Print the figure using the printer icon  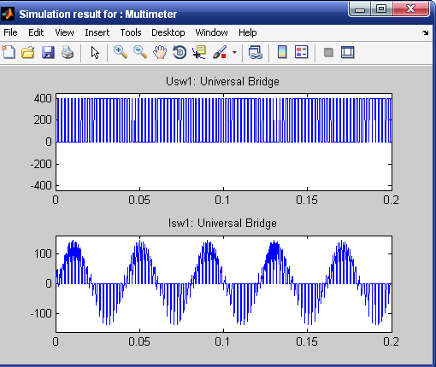[x=68, y=53]
